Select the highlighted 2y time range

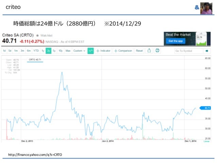tap(48, 51)
